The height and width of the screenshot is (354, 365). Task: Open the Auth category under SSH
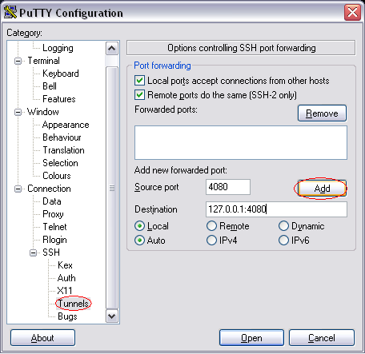coord(66,278)
